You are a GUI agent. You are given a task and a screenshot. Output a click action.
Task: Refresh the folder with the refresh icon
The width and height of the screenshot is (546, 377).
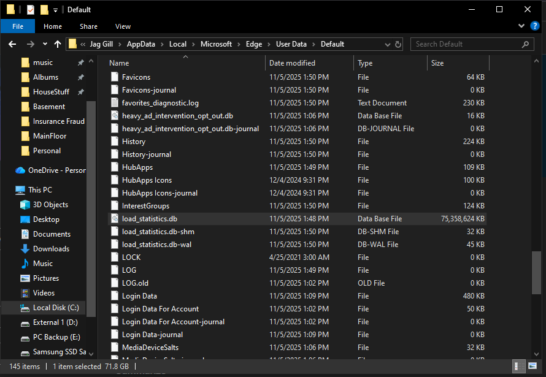(397, 44)
